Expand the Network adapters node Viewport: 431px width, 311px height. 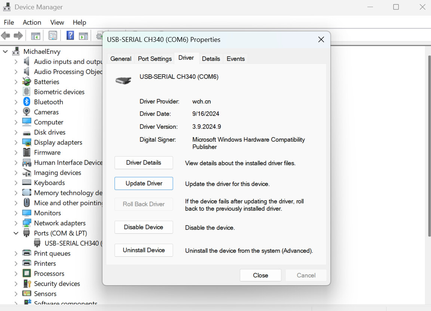[16, 223]
